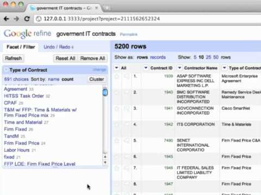
Task: Select the HITSS Task Order facet choice
Action: tap(24, 96)
